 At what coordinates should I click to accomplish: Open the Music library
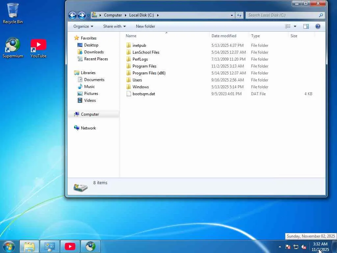[89, 87]
